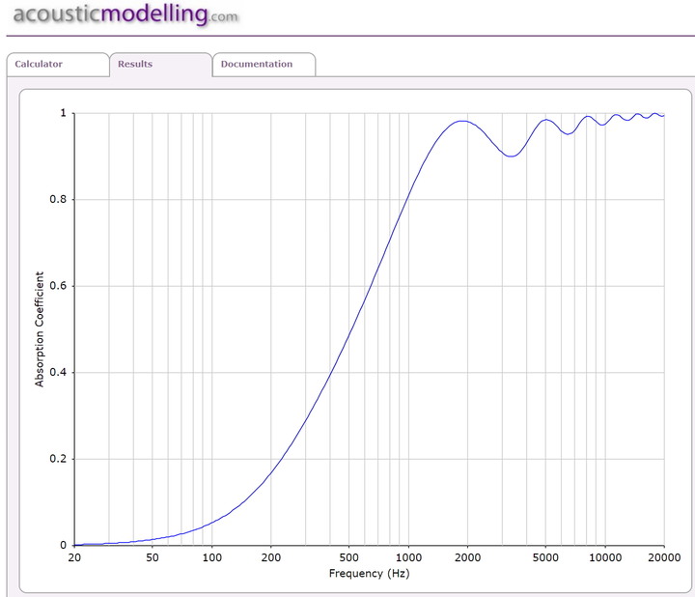Click the 20 frequency tick label
Image resolution: width=695 pixels, height=597 pixels.
74,557
